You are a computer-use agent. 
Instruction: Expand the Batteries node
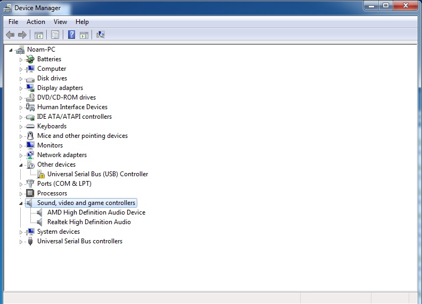(21, 60)
